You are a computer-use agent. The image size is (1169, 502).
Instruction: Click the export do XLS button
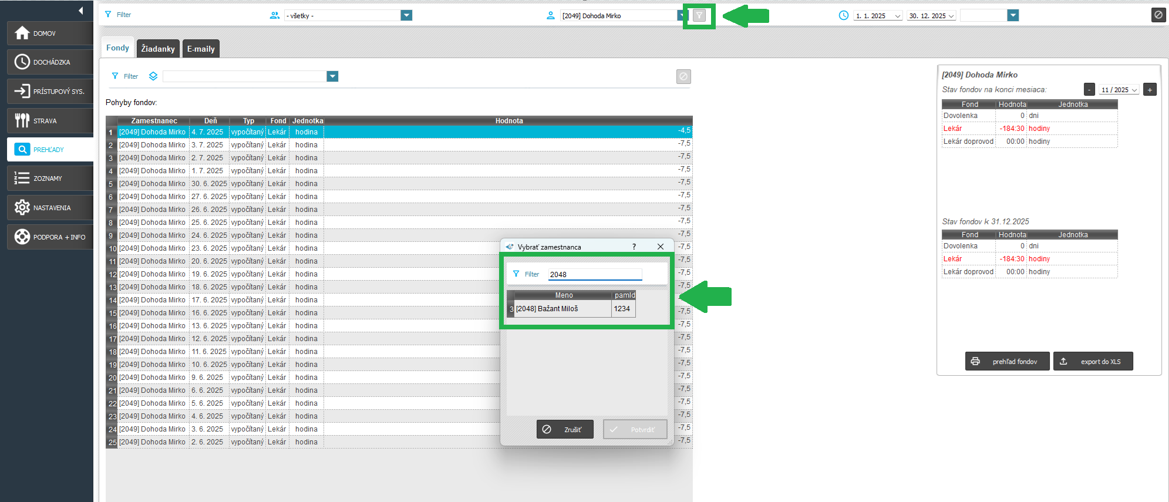coord(1093,362)
